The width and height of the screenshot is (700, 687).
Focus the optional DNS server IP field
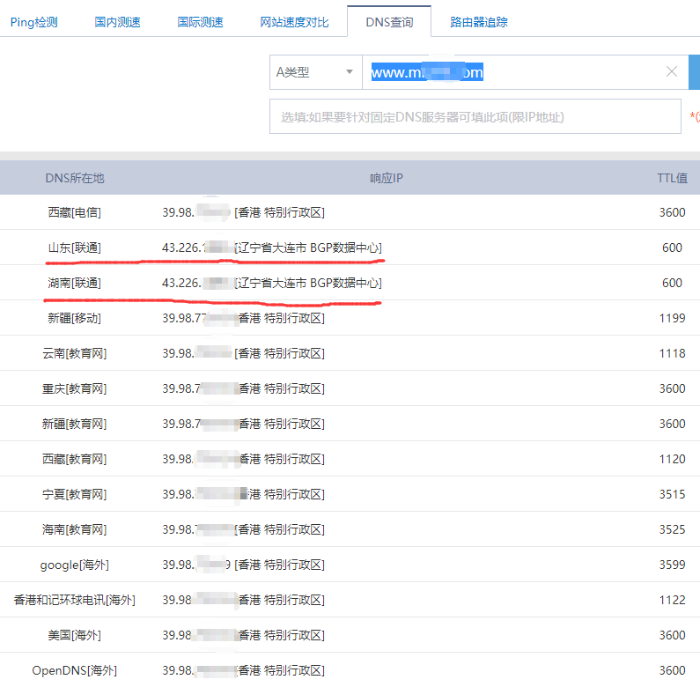coord(475,116)
